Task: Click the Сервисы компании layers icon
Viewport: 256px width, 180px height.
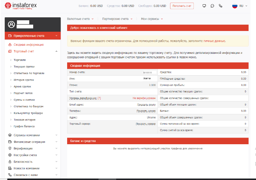Action: point(10,135)
